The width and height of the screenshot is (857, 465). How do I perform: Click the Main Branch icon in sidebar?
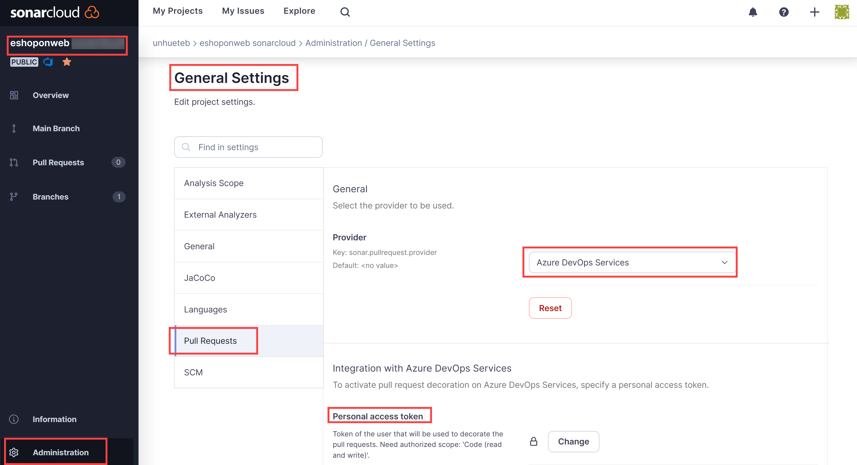(x=14, y=129)
